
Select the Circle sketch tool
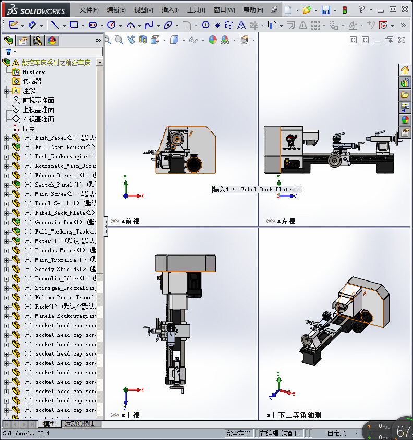point(112,25)
